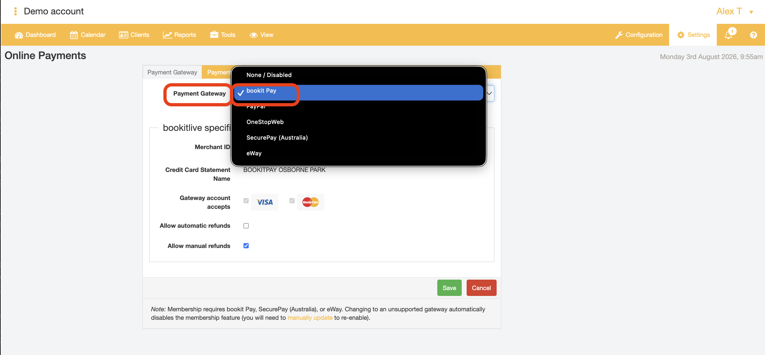This screenshot has height=355, width=765.
Task: Open the Configuration menu item
Action: (639, 35)
